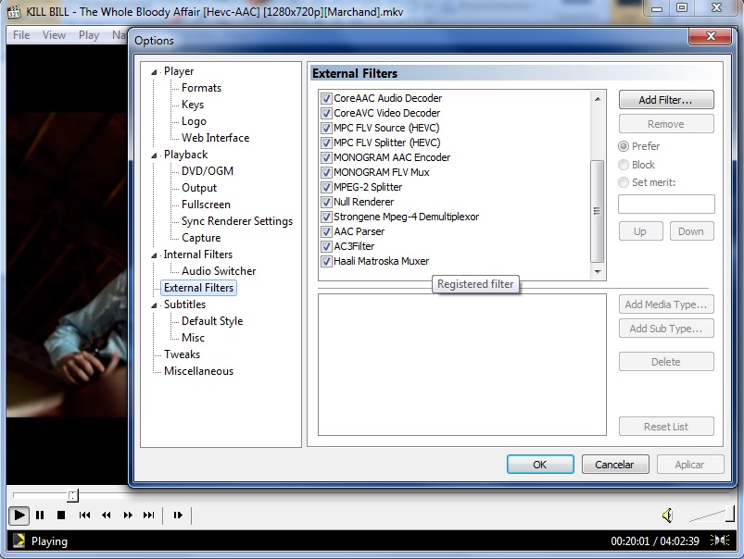
Task: Select Miscellaneous in options tree
Action: (x=198, y=371)
